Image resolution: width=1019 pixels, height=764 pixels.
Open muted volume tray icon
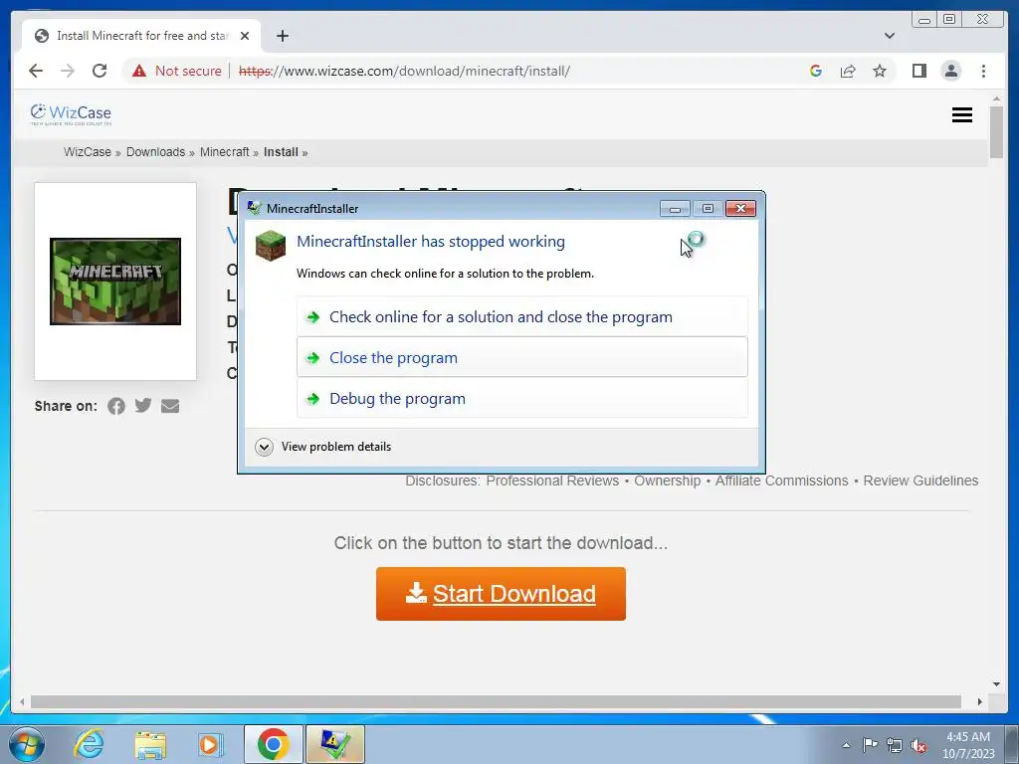pyautogui.click(x=918, y=745)
